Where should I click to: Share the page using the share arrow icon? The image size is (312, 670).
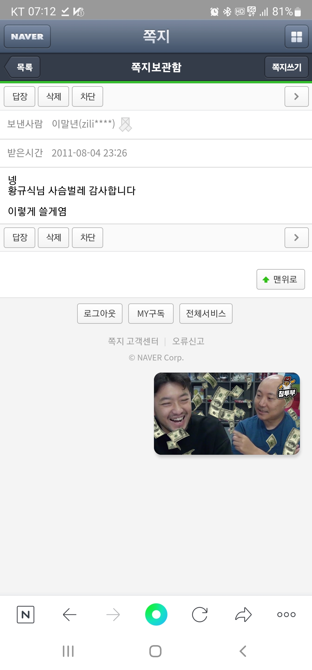(243, 614)
